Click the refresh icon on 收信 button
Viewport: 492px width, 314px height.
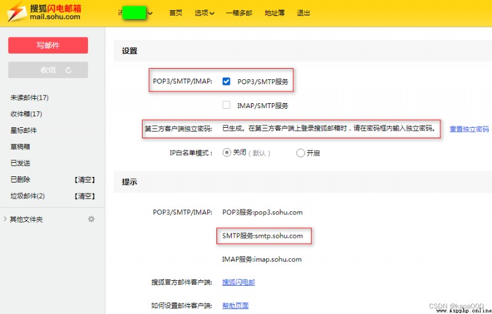68,70
